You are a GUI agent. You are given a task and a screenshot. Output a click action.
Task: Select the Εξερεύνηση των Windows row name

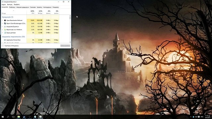tap(14, 29)
